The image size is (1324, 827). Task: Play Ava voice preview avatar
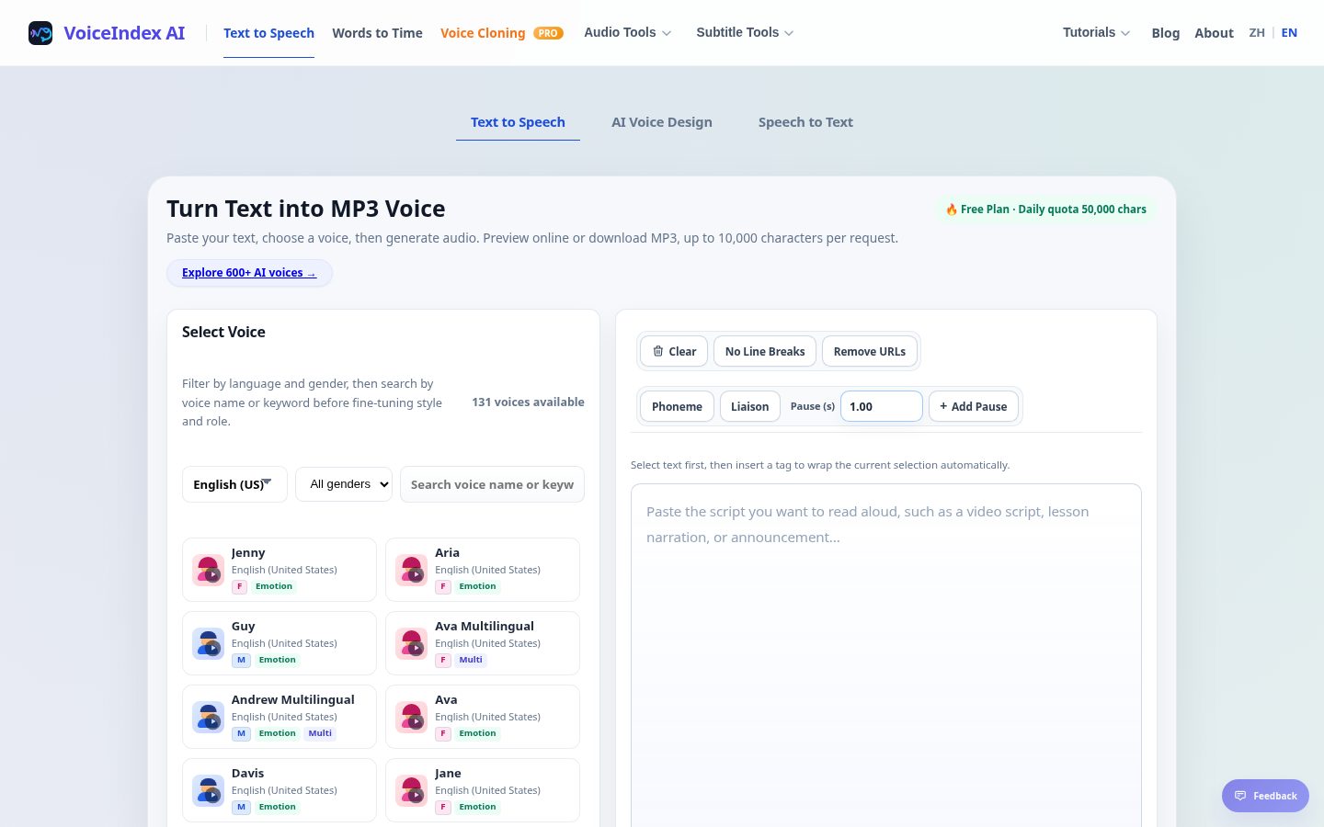pyautogui.click(x=411, y=717)
